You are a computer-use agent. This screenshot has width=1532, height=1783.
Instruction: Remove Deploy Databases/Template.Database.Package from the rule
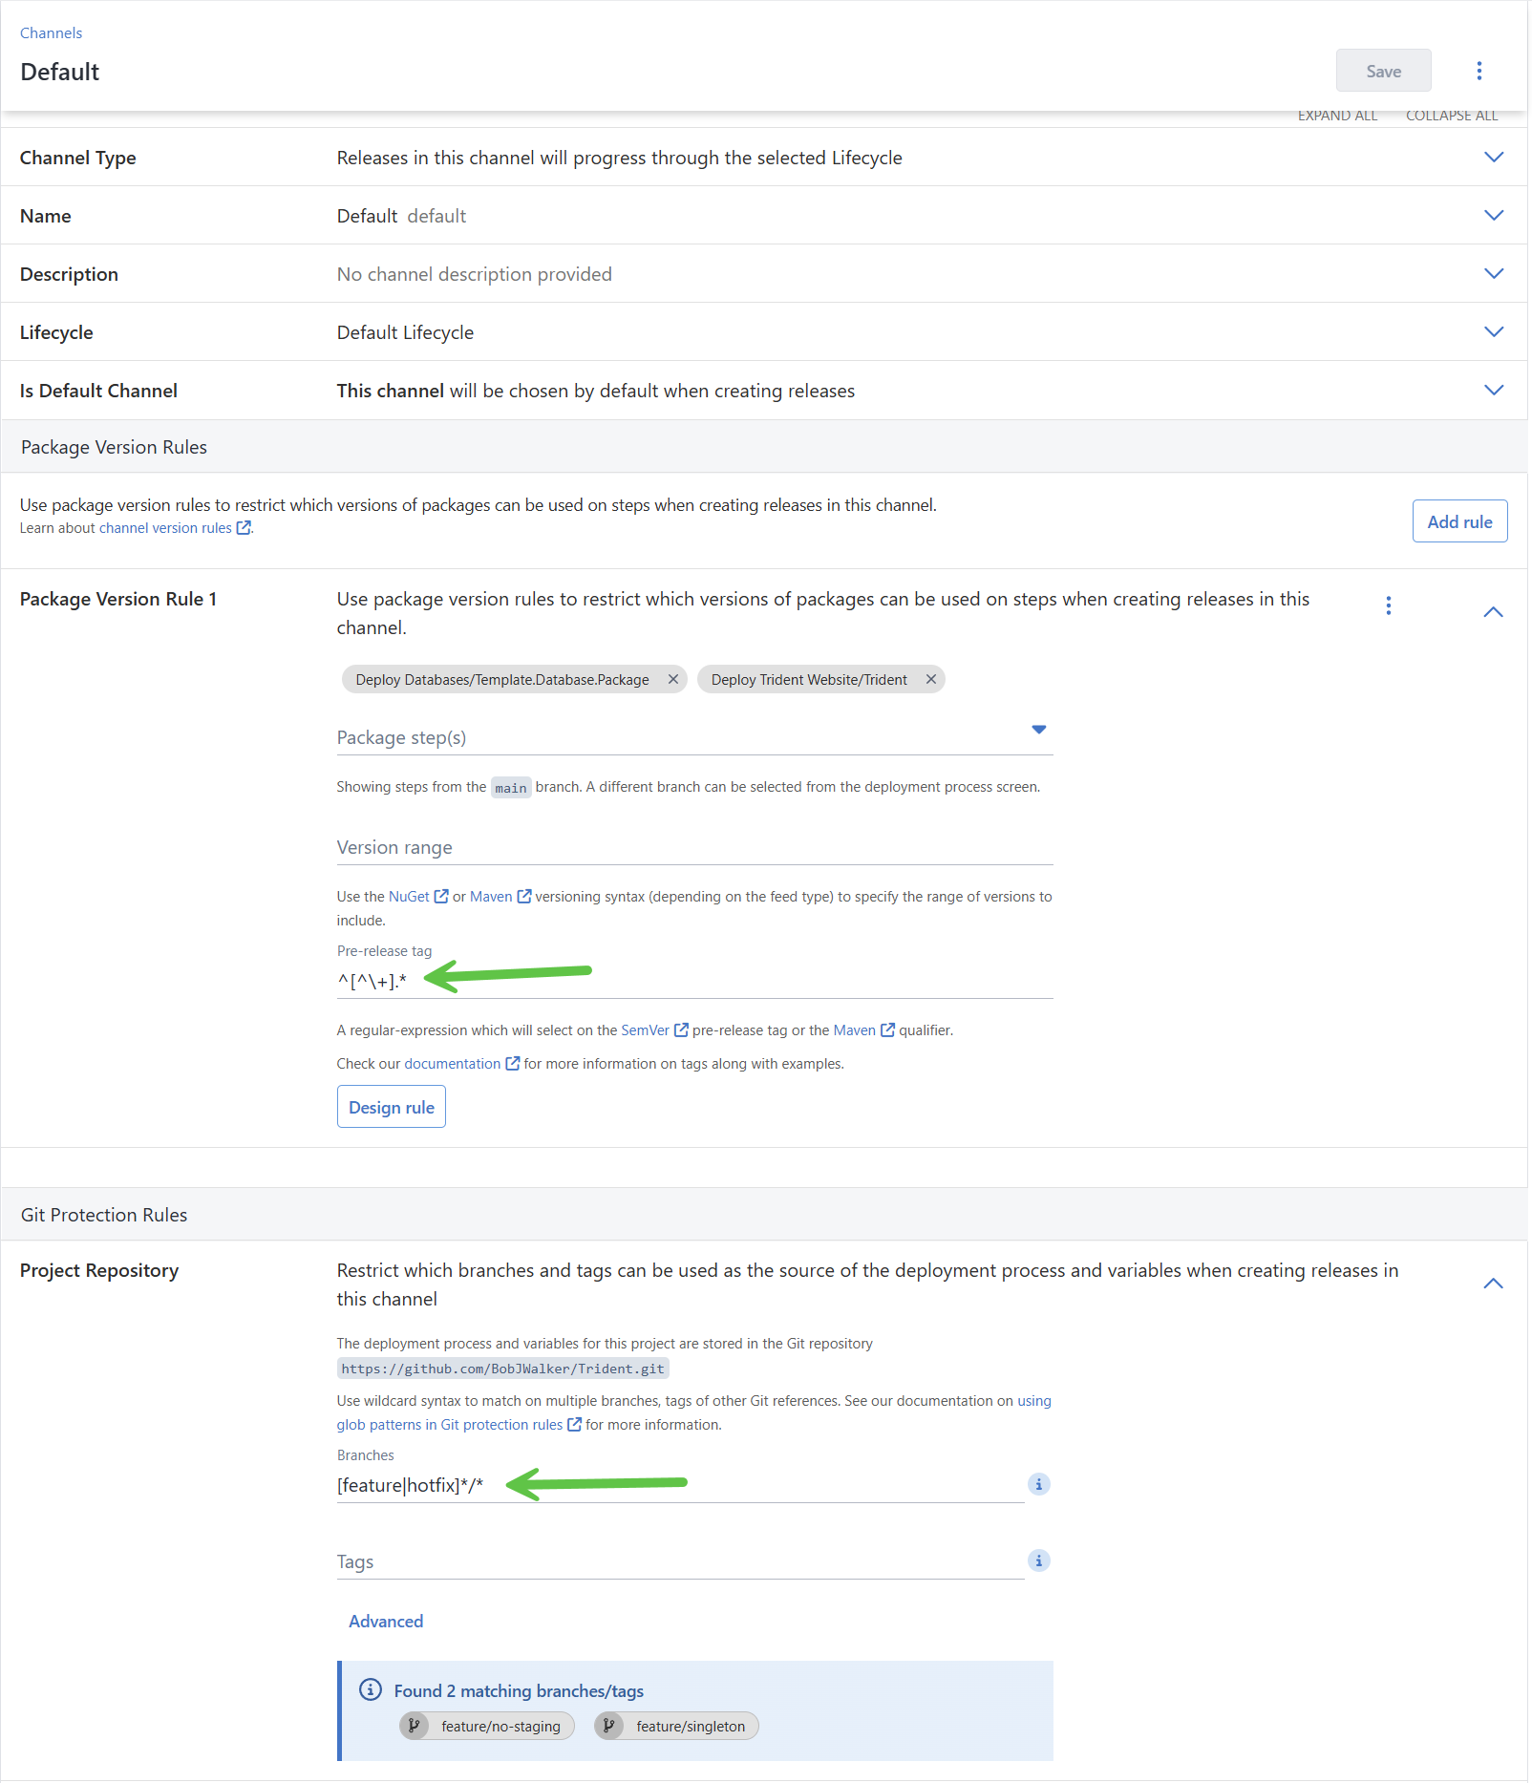click(672, 679)
